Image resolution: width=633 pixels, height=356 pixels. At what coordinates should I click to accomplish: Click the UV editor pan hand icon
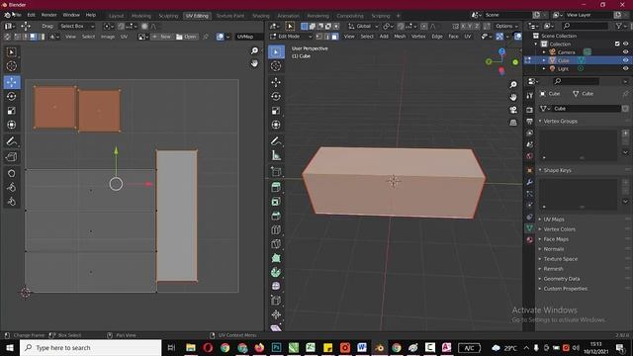[254, 63]
